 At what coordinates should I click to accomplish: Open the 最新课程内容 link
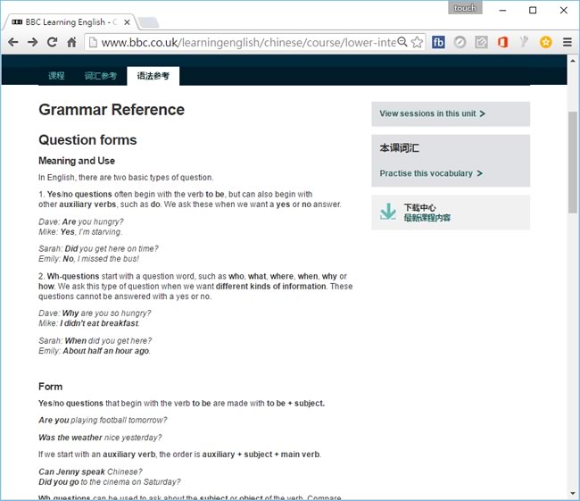(x=427, y=218)
